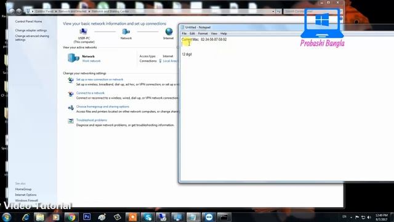Open Troubleshoot problems link
The height and width of the screenshot is (222, 394).
92,120
